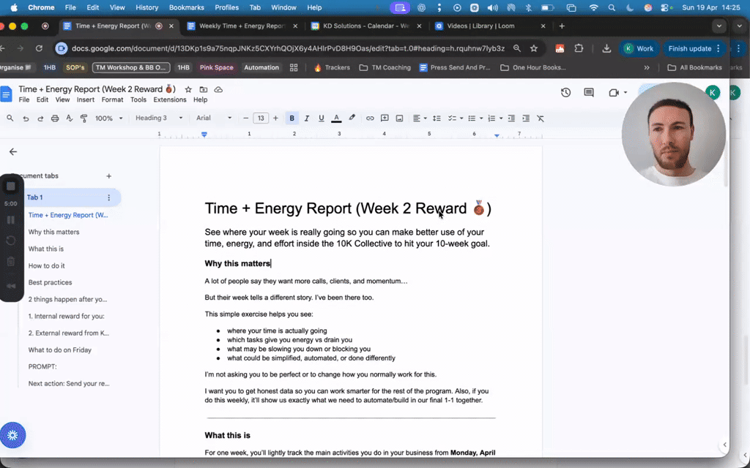Open the zoom level 100% dropdown

[x=108, y=118]
